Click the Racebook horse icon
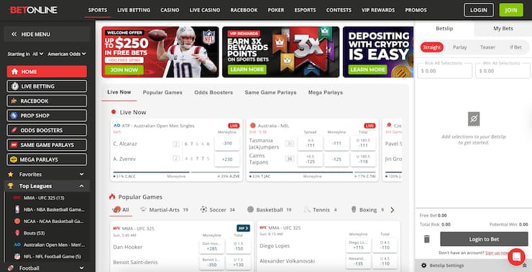This screenshot has height=272, width=532. click(x=14, y=101)
